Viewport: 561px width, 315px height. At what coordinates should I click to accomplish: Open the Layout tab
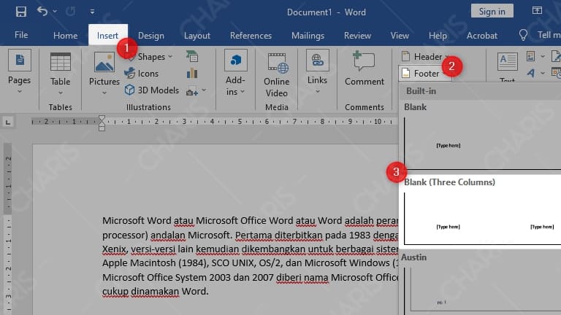[x=196, y=35]
